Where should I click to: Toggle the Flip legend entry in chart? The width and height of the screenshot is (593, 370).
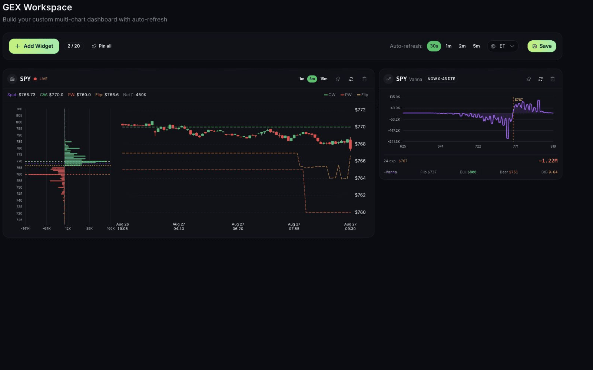click(x=362, y=95)
